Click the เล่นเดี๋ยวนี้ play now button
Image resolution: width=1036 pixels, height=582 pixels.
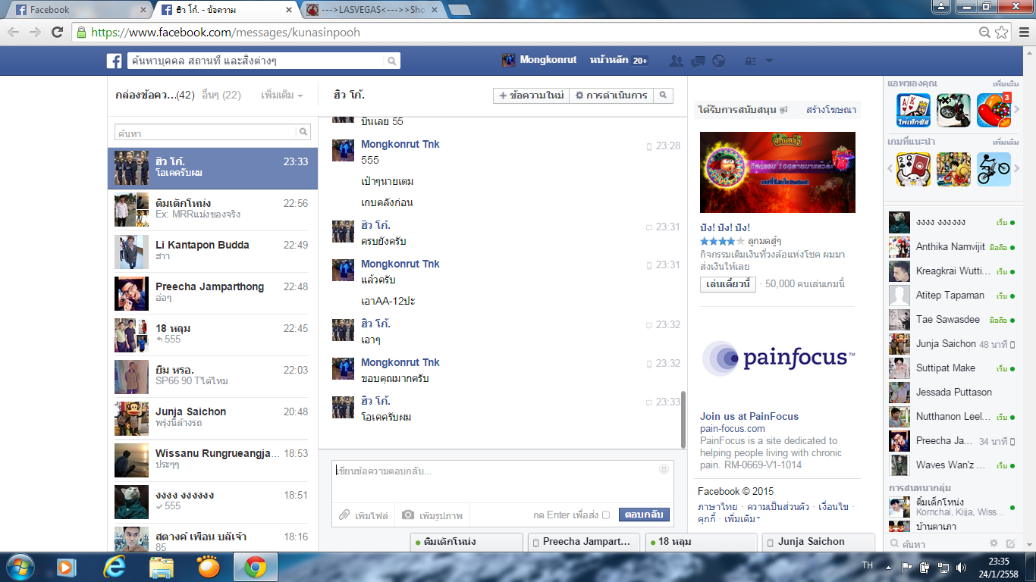(728, 284)
